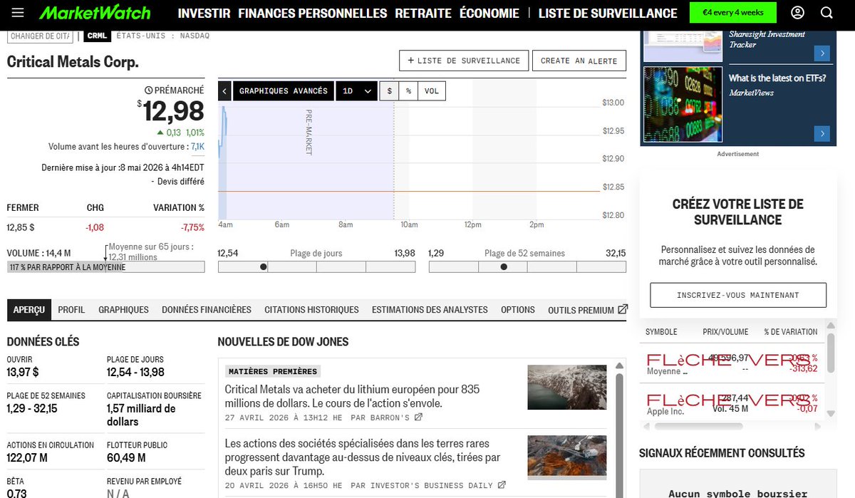The height and width of the screenshot is (498, 855).
Task: Click the watchlist widget horizontal scrollbar
Action: pyautogui.click(x=698, y=426)
